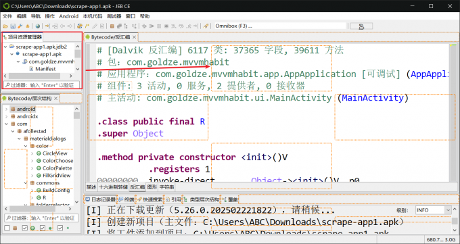The height and width of the screenshot is (244, 460).
Task: Click the debugger pause icon
Action: tap(159, 26)
